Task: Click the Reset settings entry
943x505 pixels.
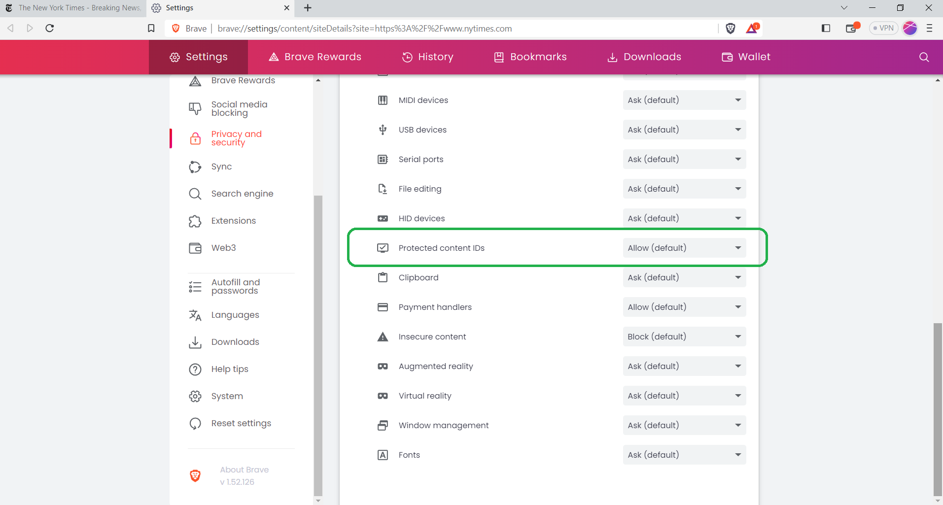Action: 241,423
